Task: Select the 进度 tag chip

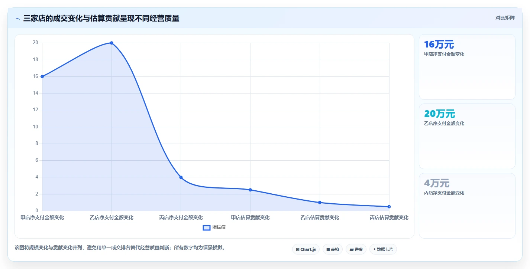Action: coord(356,249)
